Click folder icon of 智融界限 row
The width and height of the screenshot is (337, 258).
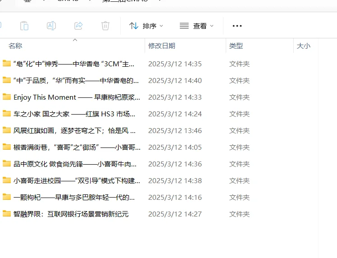tap(7, 213)
